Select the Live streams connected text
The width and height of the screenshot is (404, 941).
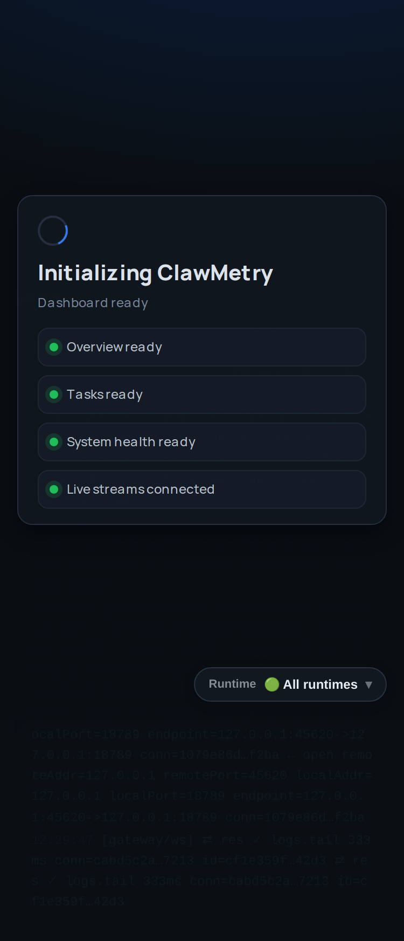(x=141, y=489)
